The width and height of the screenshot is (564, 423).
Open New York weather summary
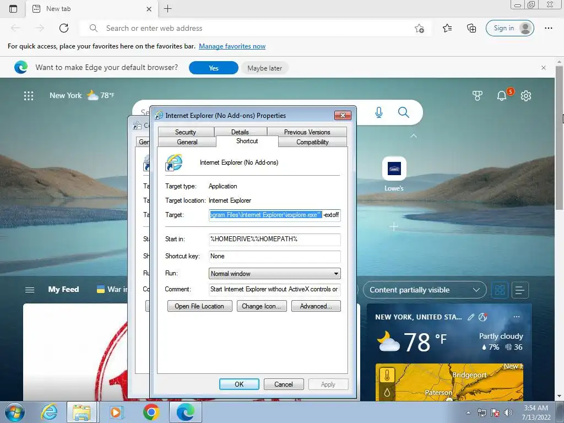click(82, 95)
